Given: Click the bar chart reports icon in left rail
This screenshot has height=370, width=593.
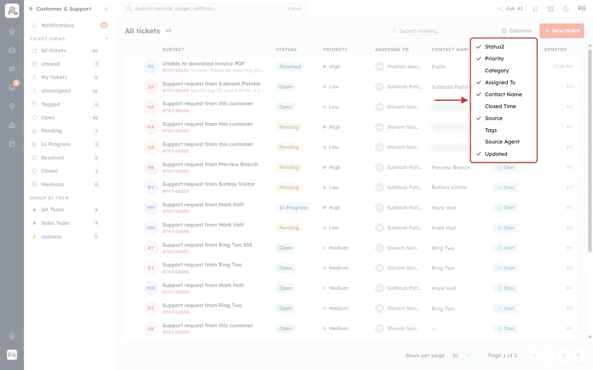Looking at the screenshot, I should pyautogui.click(x=12, y=125).
